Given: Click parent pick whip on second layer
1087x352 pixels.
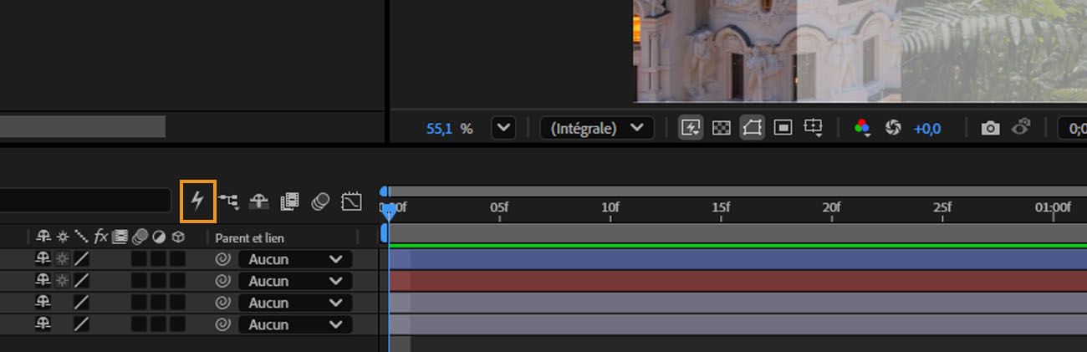Looking at the screenshot, I should coord(222,281).
